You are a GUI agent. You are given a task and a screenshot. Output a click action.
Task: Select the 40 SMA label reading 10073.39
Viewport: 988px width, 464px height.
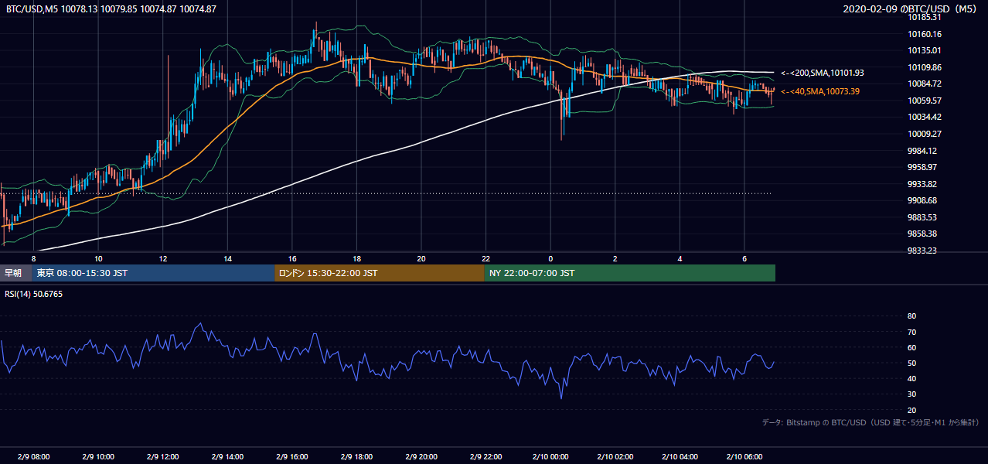[820, 91]
